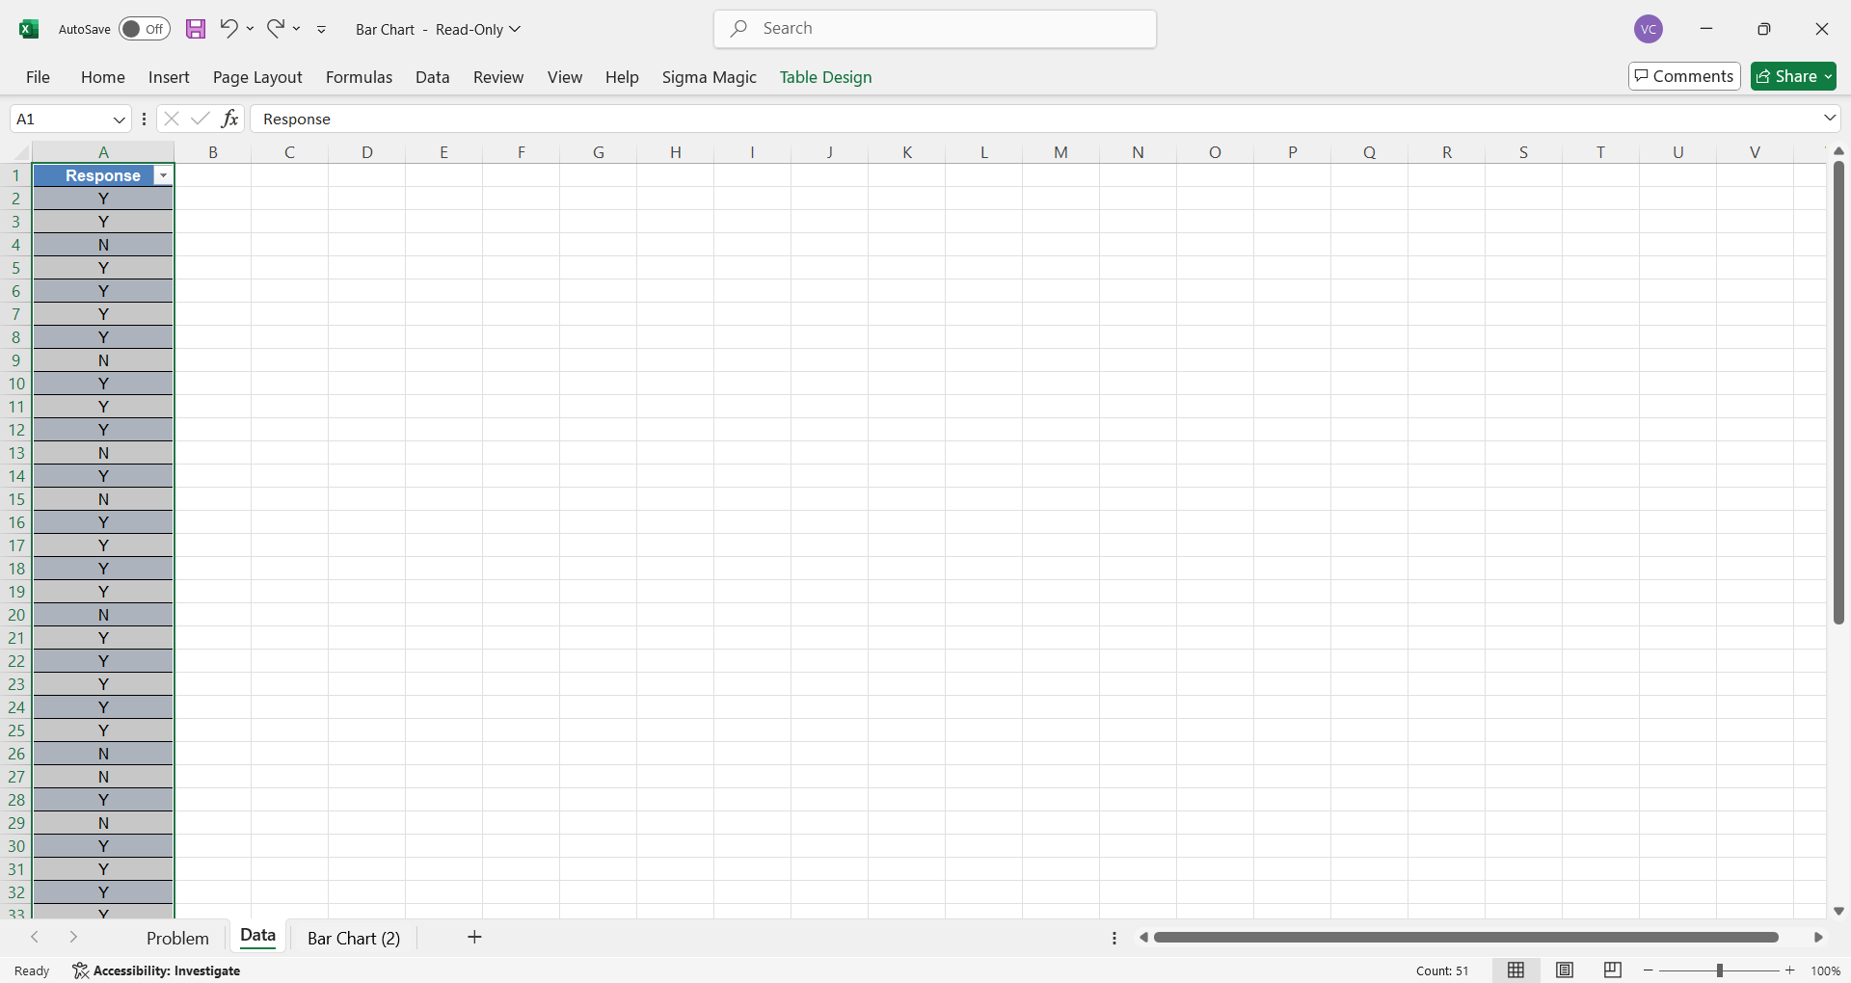Viewport: 1851px width, 983px height.
Task: Open the Undo history dropdown arrow
Action: 250,29
